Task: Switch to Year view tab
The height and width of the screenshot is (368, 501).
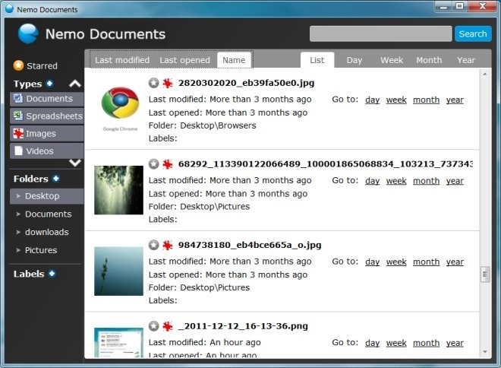Action: pyautogui.click(x=466, y=60)
